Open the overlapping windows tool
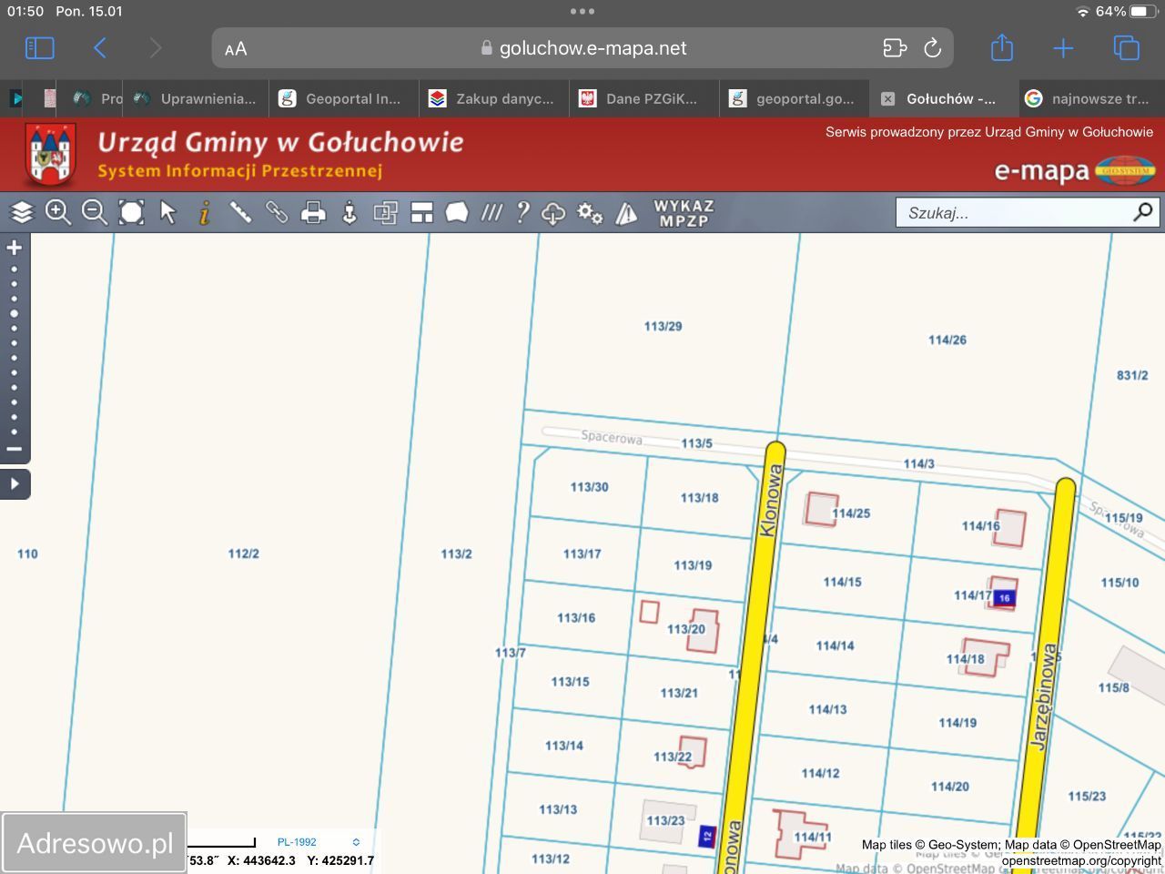Viewport: 1165px width, 874px height. coord(386,213)
